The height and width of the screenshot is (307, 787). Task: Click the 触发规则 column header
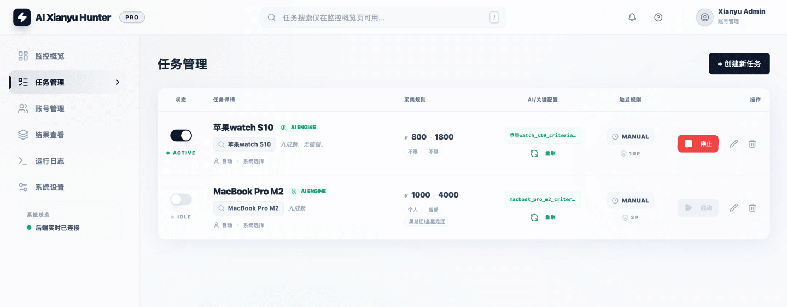(x=630, y=100)
